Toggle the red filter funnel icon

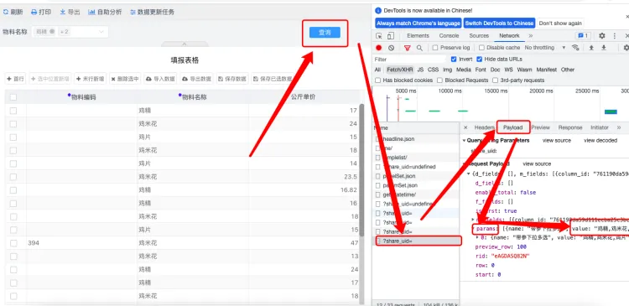tap(407, 48)
